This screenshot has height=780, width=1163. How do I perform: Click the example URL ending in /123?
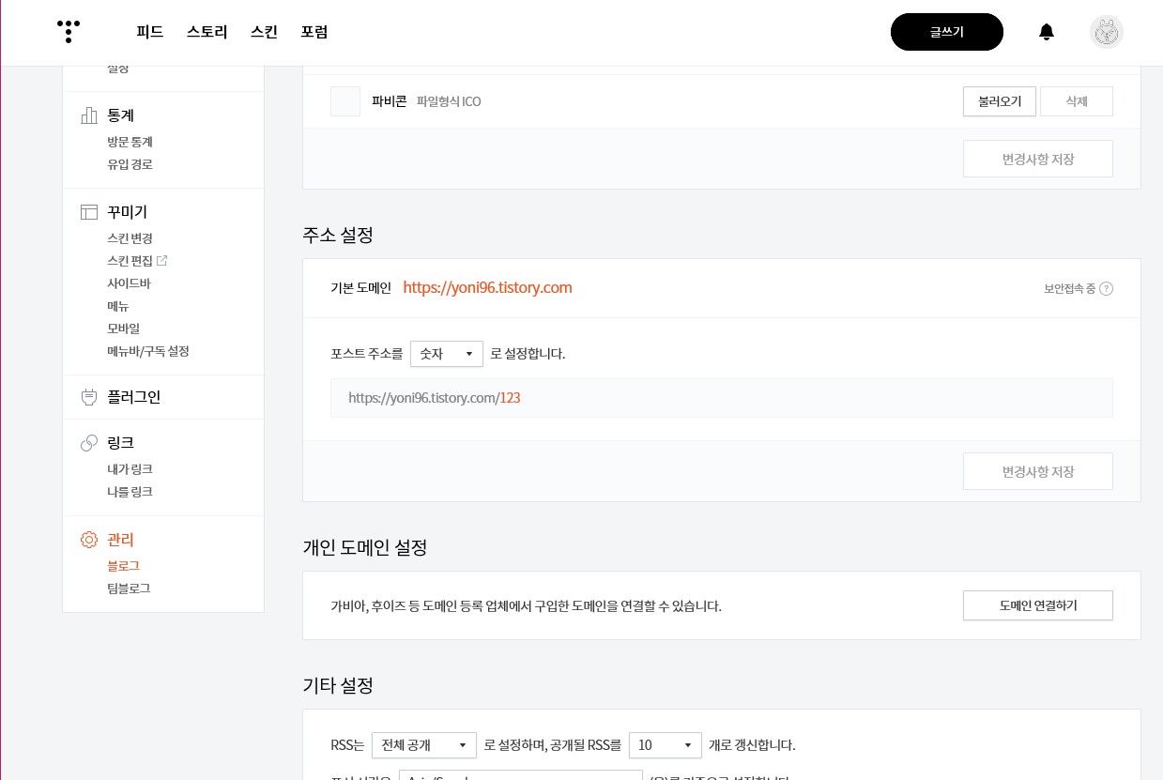click(x=435, y=398)
